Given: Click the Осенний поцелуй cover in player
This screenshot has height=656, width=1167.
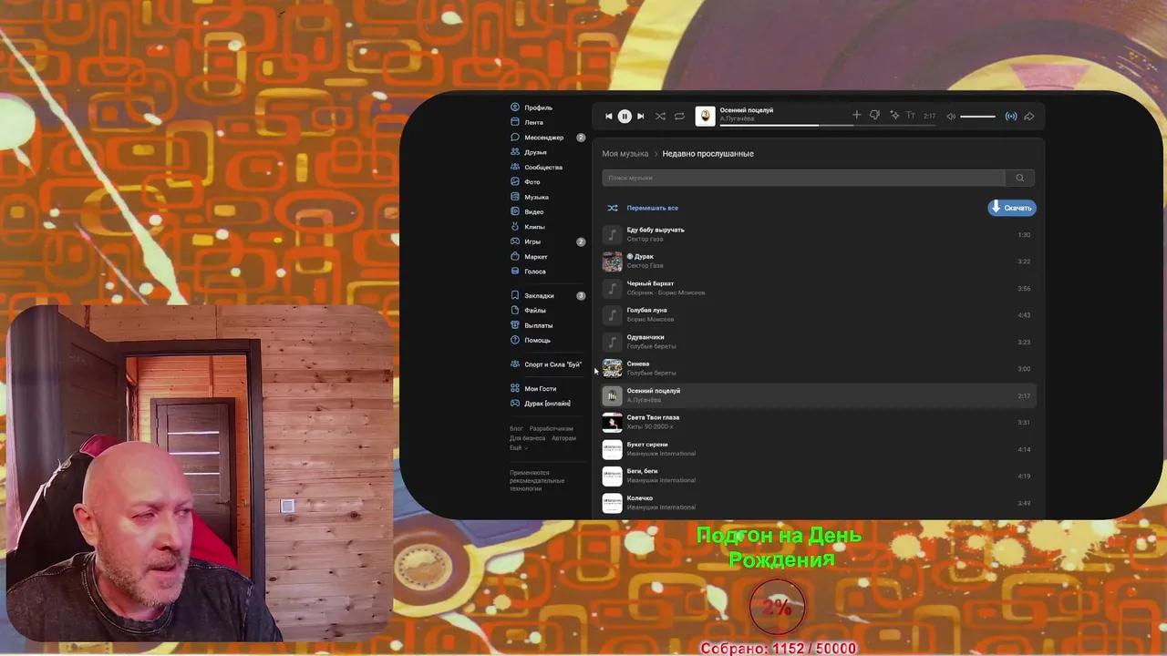Looking at the screenshot, I should (705, 116).
